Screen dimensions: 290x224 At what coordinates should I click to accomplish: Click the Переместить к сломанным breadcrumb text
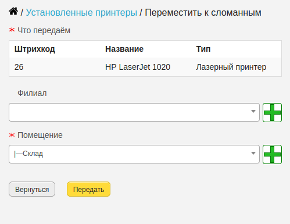(203, 13)
